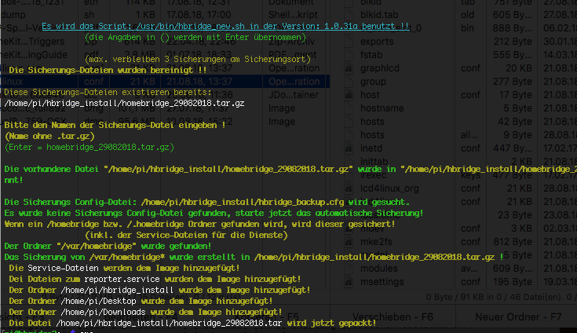Click the host conf file icon
This screenshot has width=577, height=333.
pos(349,95)
